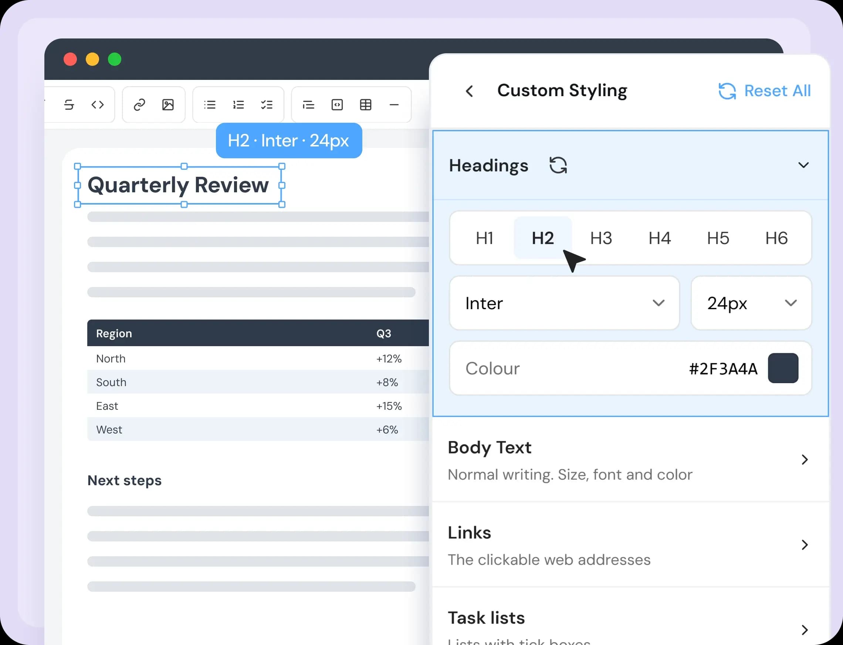This screenshot has height=645, width=843.
Task: Close the window with red button
Action: click(70, 60)
